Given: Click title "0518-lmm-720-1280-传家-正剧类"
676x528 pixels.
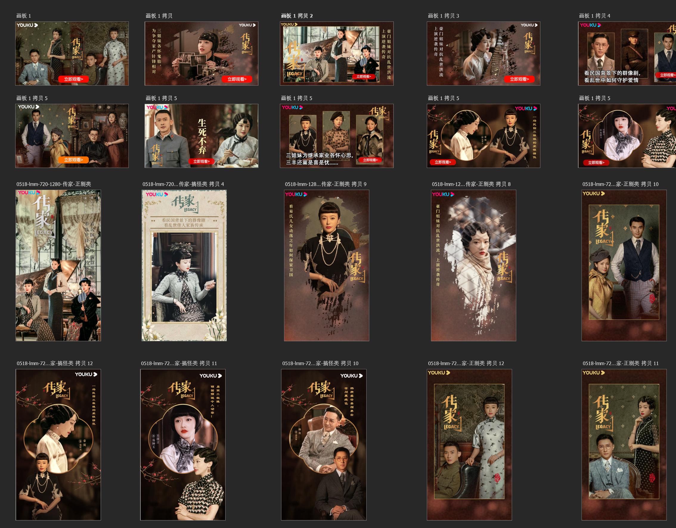Looking at the screenshot, I should point(54,184).
